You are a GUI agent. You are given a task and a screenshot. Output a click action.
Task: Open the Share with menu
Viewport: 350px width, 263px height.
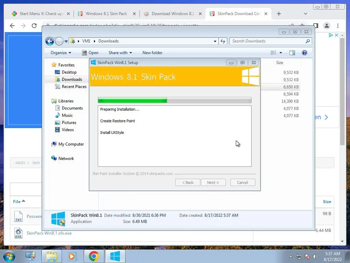[120, 53]
